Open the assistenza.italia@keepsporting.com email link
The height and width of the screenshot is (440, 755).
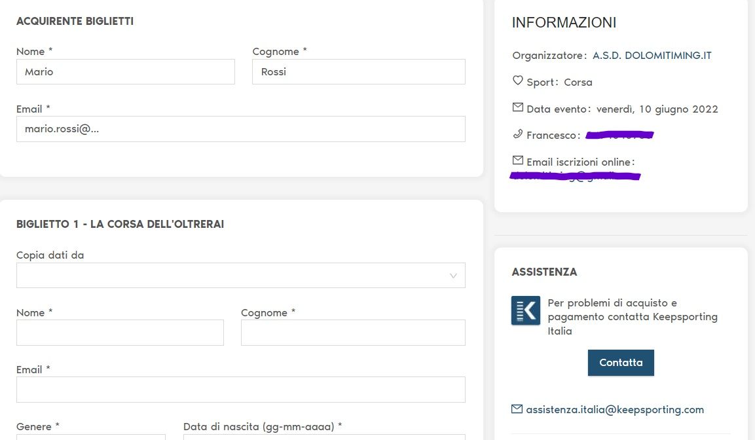(x=614, y=410)
